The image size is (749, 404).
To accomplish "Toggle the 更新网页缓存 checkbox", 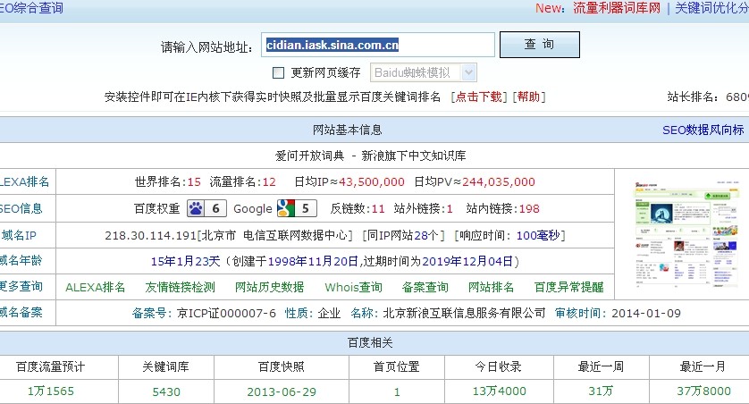I will pos(278,72).
